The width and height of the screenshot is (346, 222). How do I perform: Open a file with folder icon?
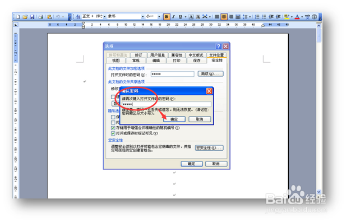[x=25, y=17]
